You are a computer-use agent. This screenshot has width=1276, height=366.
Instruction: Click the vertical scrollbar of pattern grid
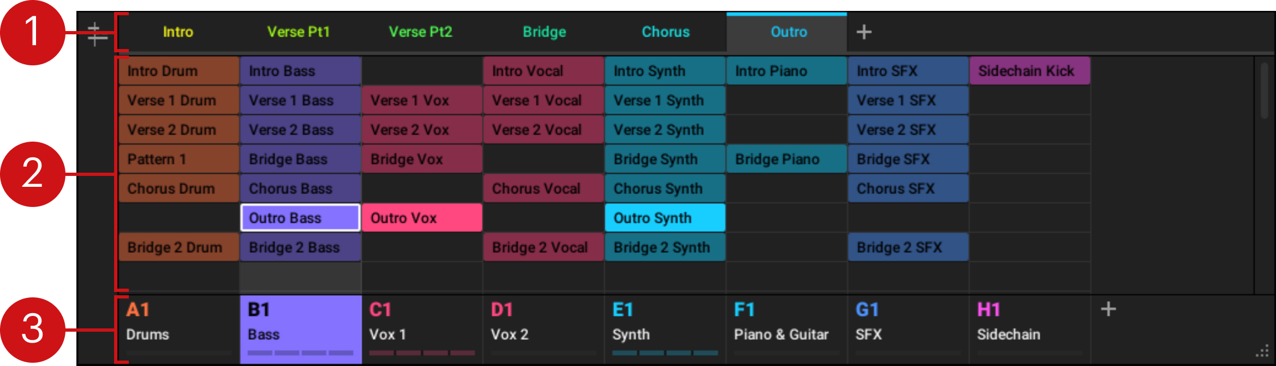[x=1264, y=91]
